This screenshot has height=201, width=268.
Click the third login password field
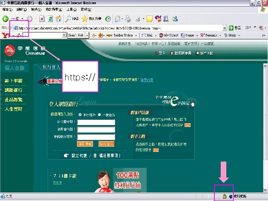[96, 137]
